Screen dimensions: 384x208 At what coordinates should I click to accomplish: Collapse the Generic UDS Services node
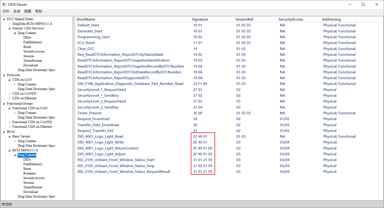[x=10, y=29]
